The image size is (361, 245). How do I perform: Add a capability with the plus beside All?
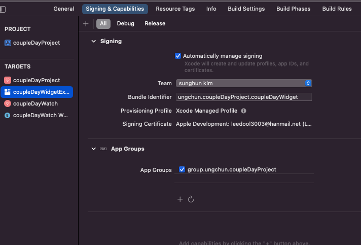coord(86,23)
